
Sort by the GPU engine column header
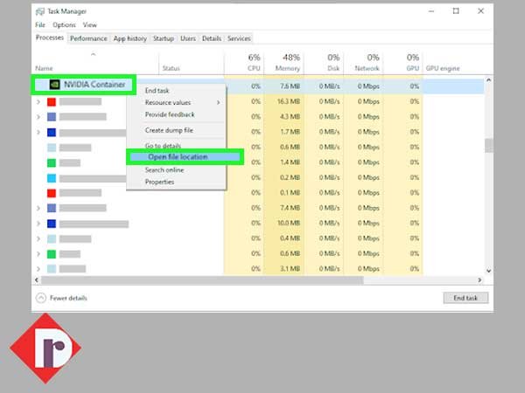[x=443, y=68]
